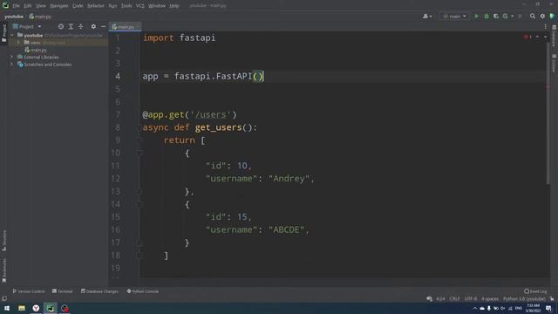Run main with coverage

point(496,17)
